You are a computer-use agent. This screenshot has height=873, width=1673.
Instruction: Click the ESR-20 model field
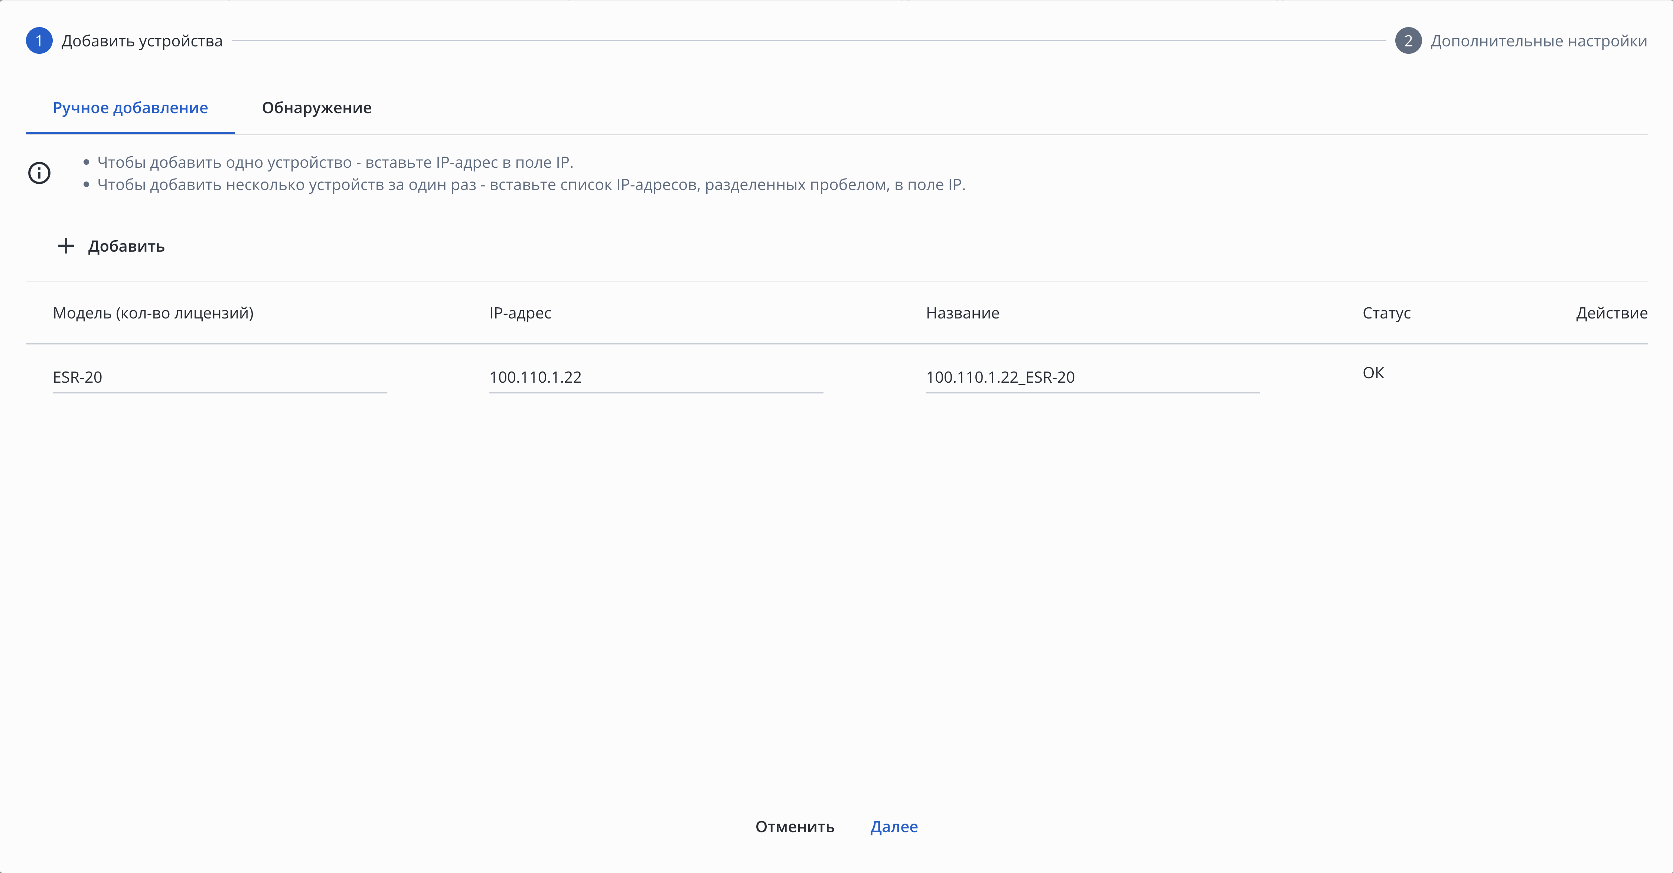[219, 377]
